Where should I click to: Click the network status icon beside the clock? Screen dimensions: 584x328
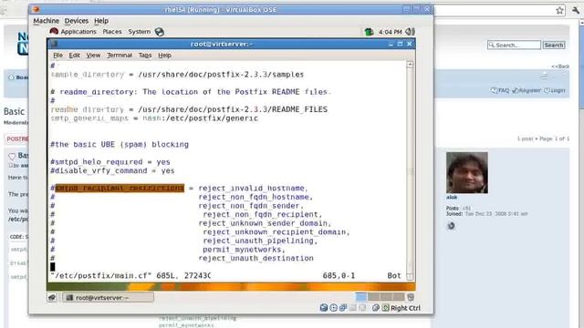point(369,32)
